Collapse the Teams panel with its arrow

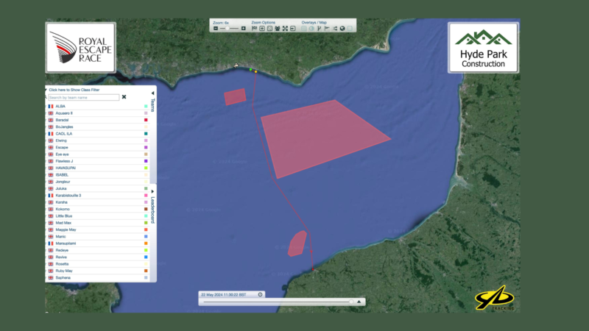tap(152, 93)
